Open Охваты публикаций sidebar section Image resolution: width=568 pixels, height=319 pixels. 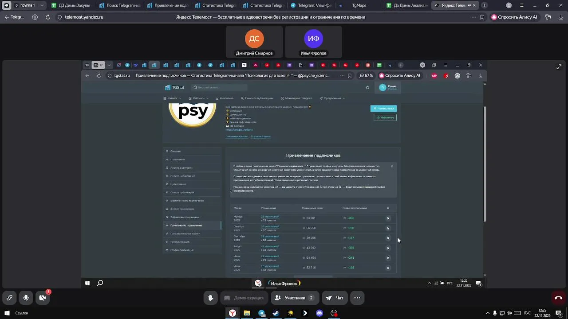(192, 192)
